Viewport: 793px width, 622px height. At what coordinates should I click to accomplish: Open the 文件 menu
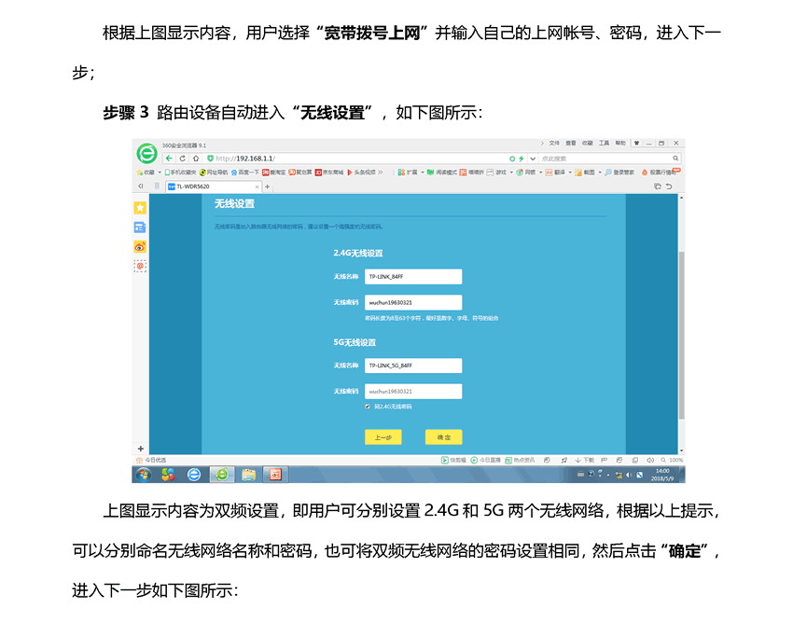pos(554,144)
